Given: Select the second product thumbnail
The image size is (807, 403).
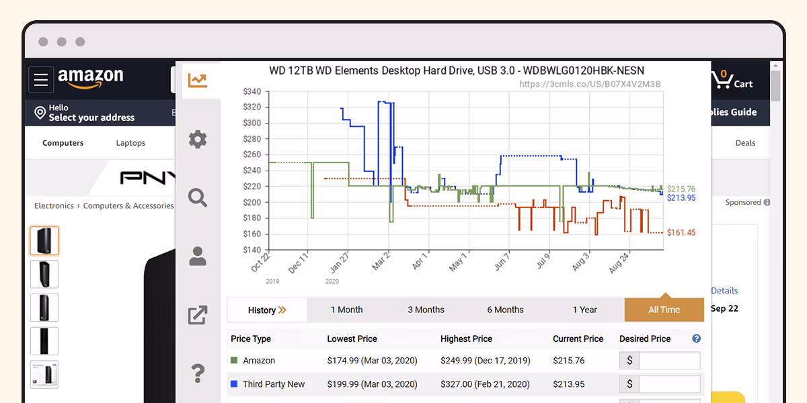Looking at the screenshot, I should pos(44,274).
